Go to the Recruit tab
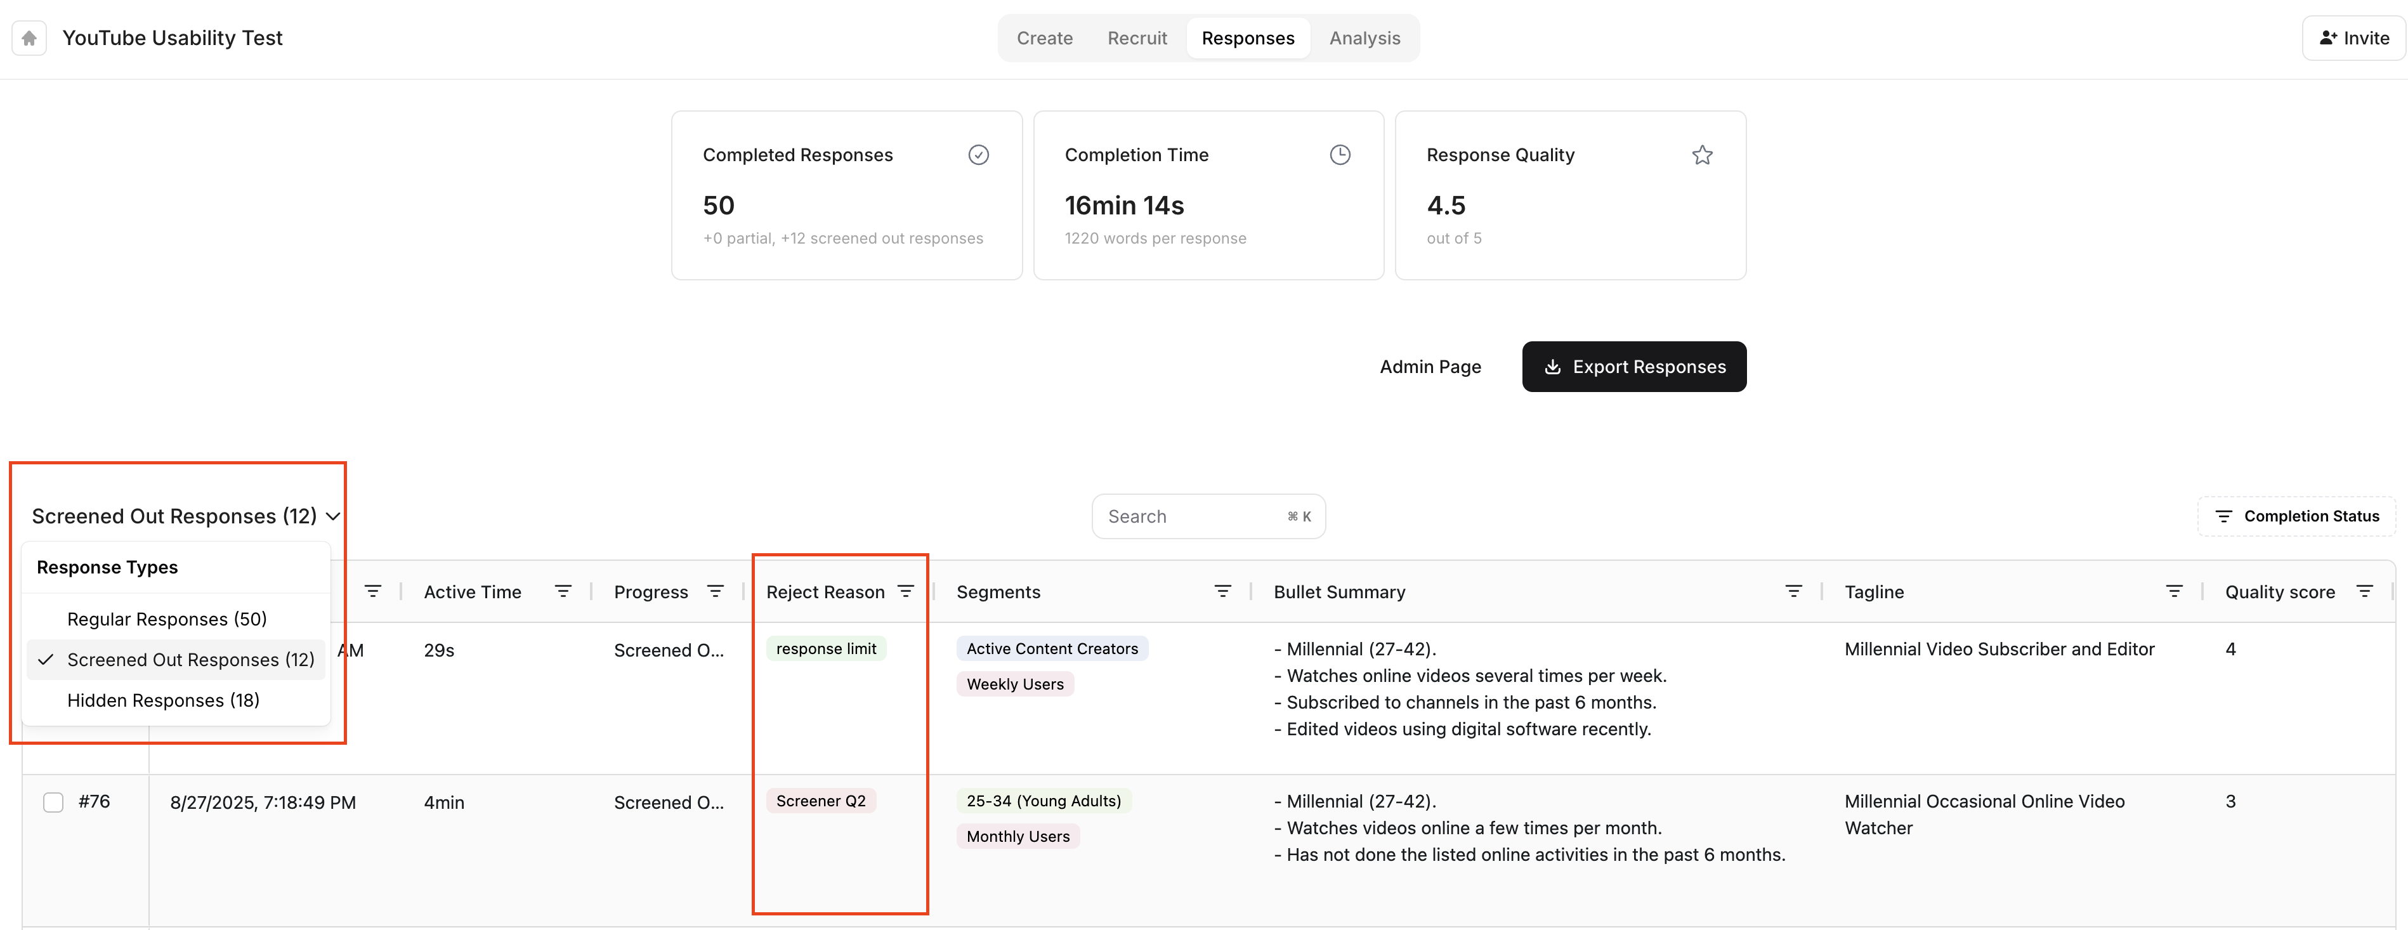Screen dimensions: 2408x930 (x=1137, y=38)
